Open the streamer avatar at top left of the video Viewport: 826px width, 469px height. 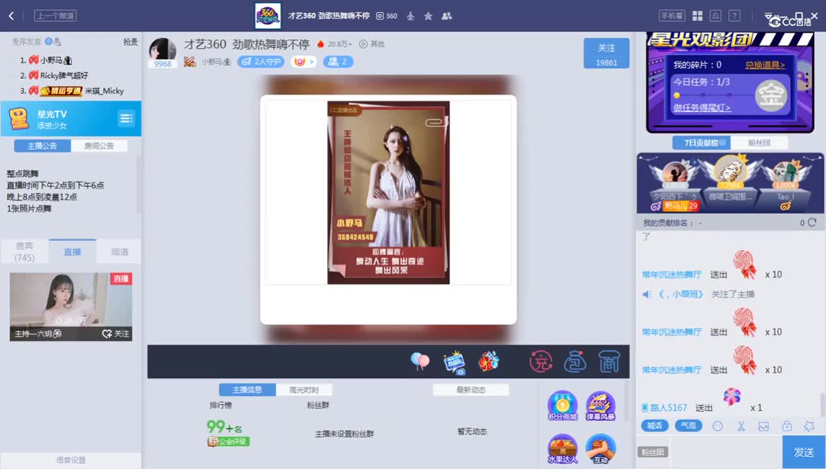point(162,50)
